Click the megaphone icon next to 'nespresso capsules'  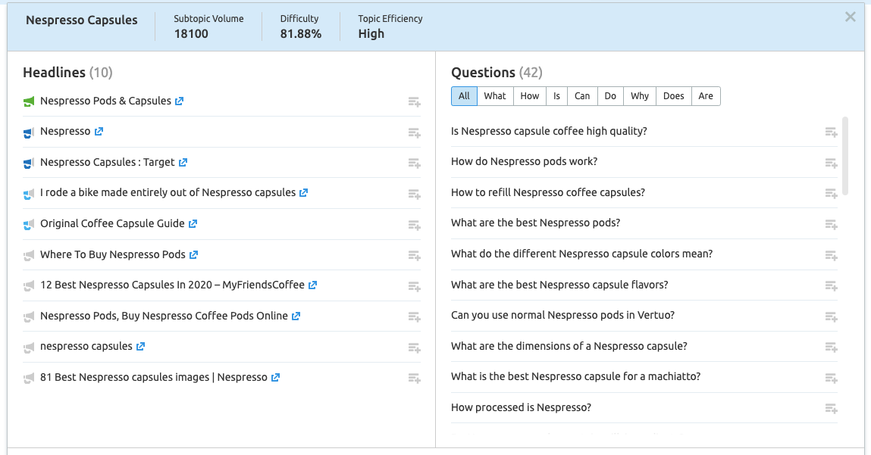(29, 347)
